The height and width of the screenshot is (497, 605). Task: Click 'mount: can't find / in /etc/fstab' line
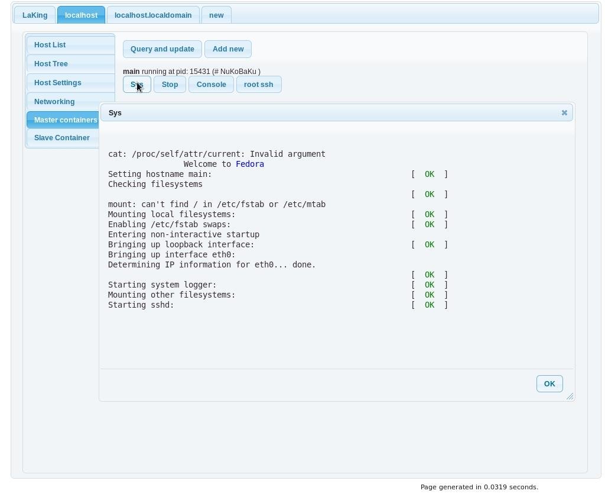coord(217,204)
